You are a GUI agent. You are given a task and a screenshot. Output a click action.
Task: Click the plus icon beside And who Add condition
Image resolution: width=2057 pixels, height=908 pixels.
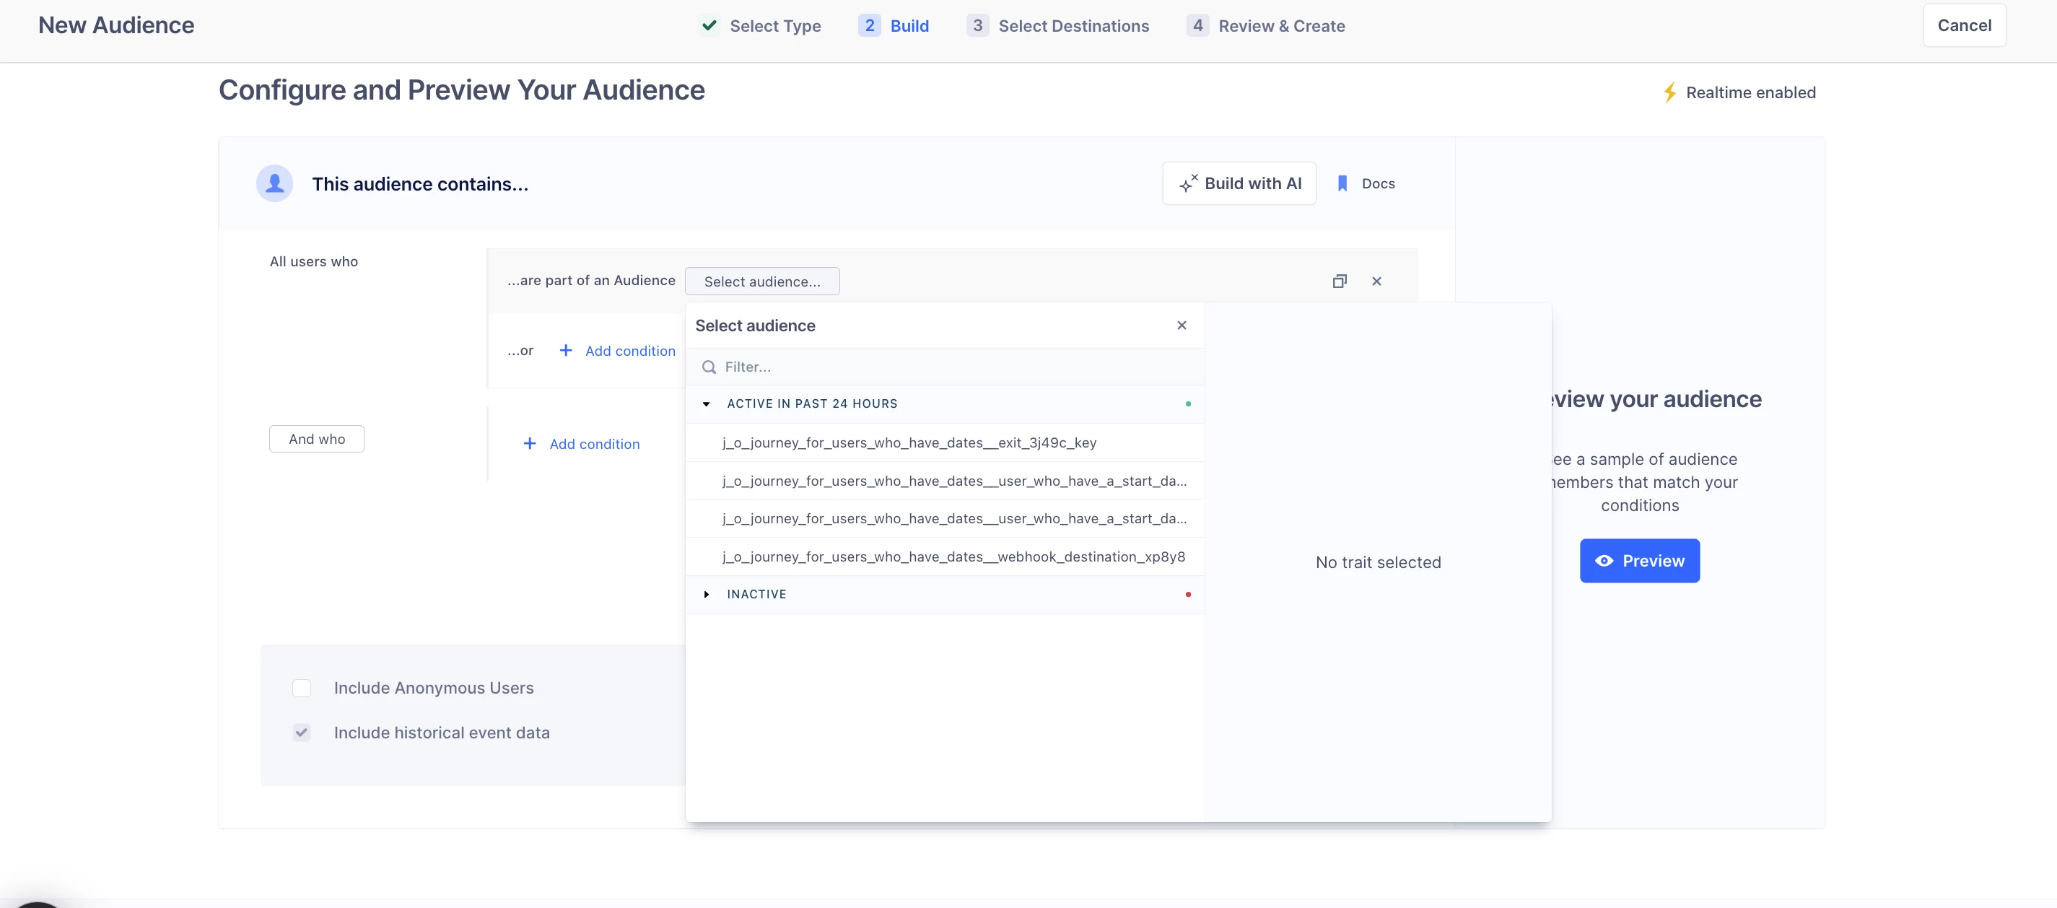point(530,443)
